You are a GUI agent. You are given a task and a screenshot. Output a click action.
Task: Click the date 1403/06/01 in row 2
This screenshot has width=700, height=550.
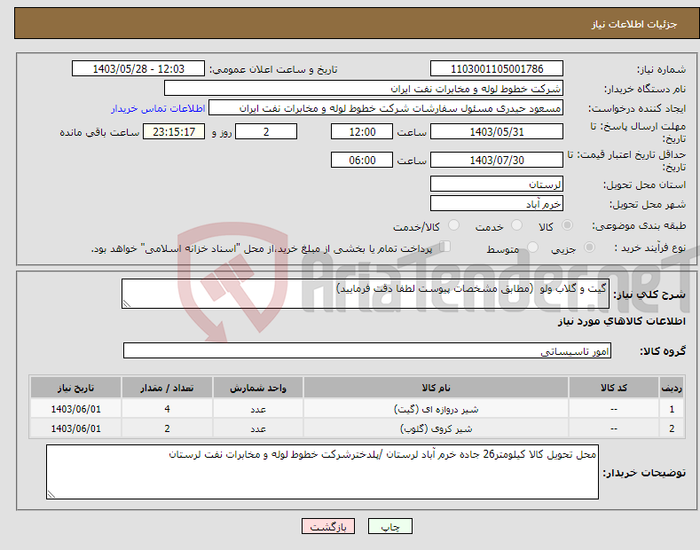pos(76,428)
